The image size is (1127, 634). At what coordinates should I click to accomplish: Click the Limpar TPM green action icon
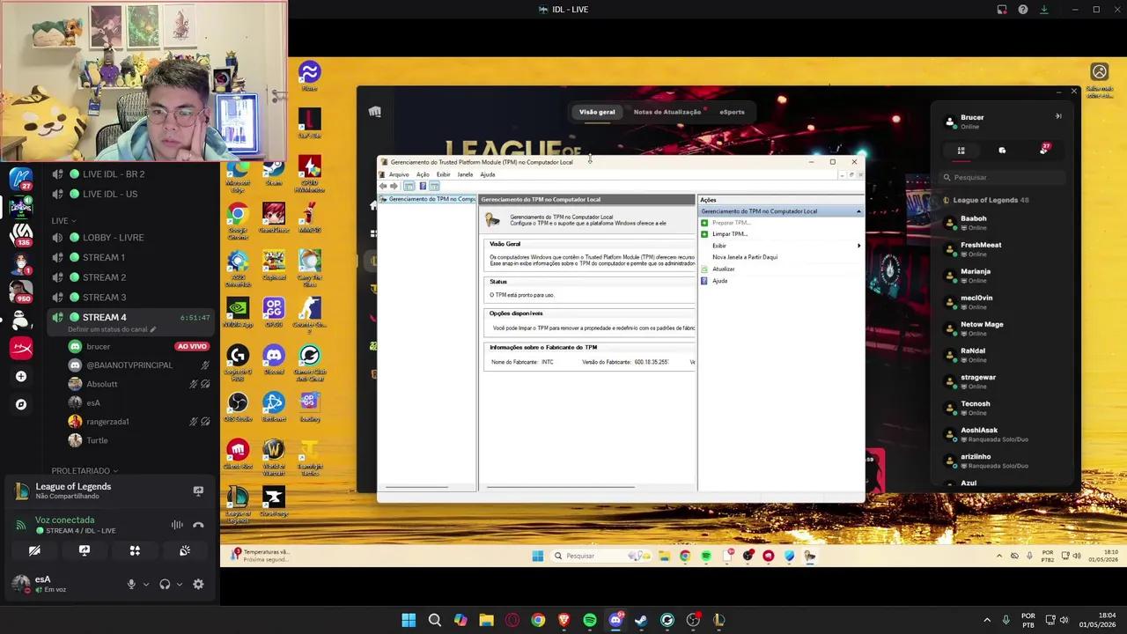pyautogui.click(x=704, y=234)
